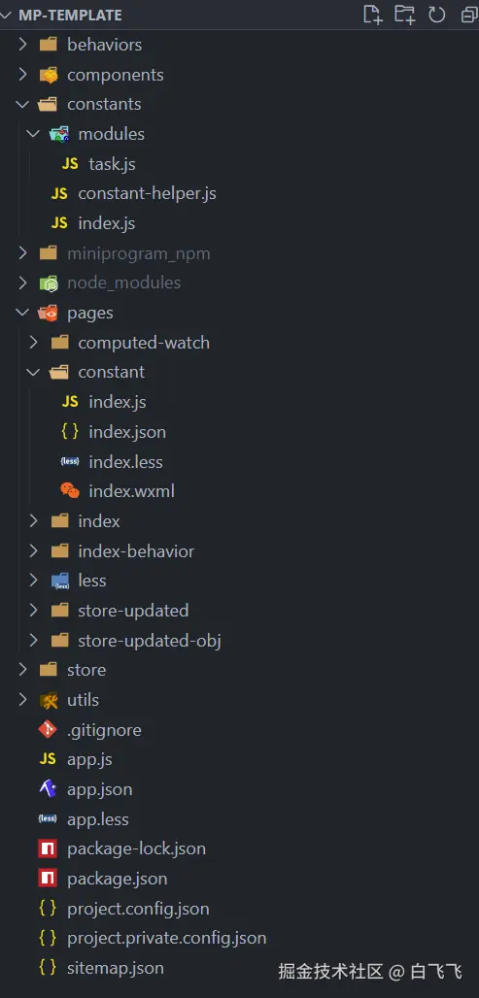Expand the behaviors folder chevron
The height and width of the screenshot is (998, 479).
pyautogui.click(x=22, y=44)
